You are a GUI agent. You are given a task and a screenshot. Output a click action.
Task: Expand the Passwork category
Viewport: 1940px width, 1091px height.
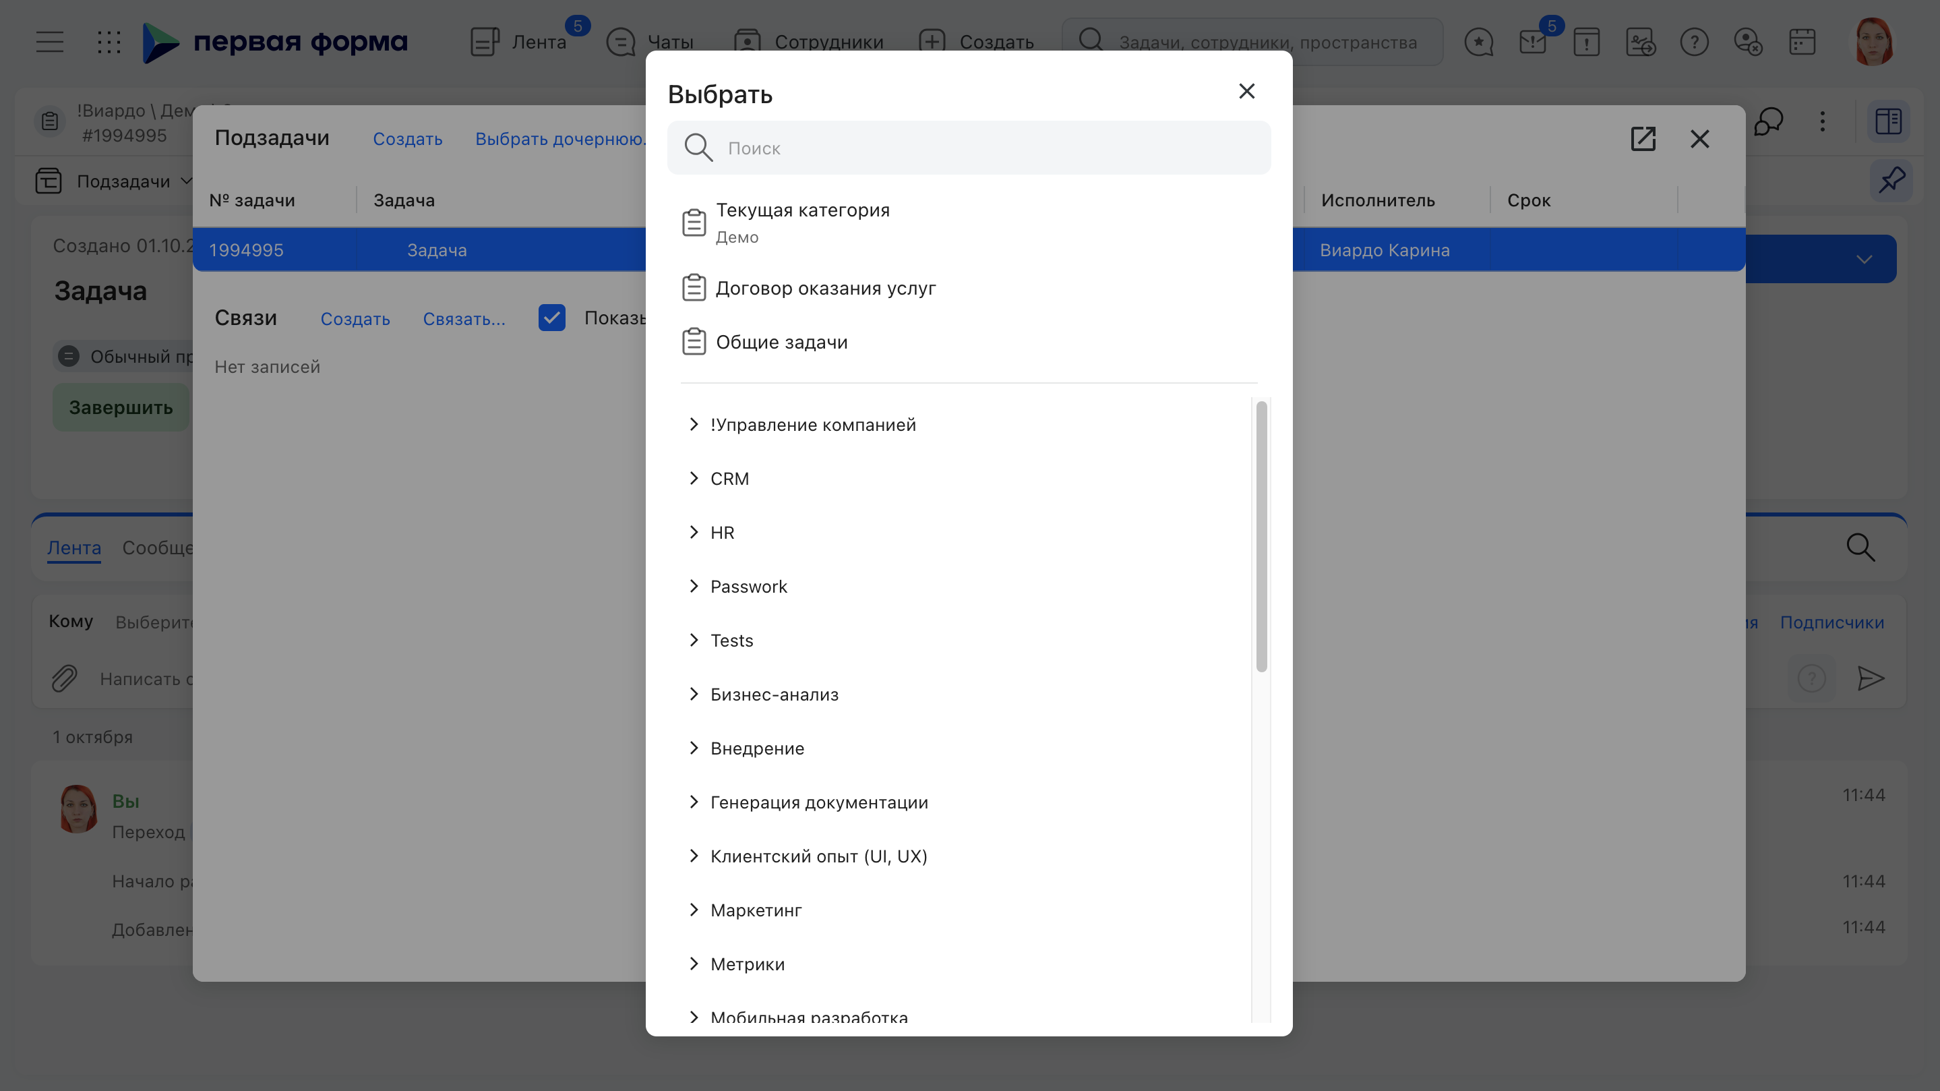(x=693, y=586)
